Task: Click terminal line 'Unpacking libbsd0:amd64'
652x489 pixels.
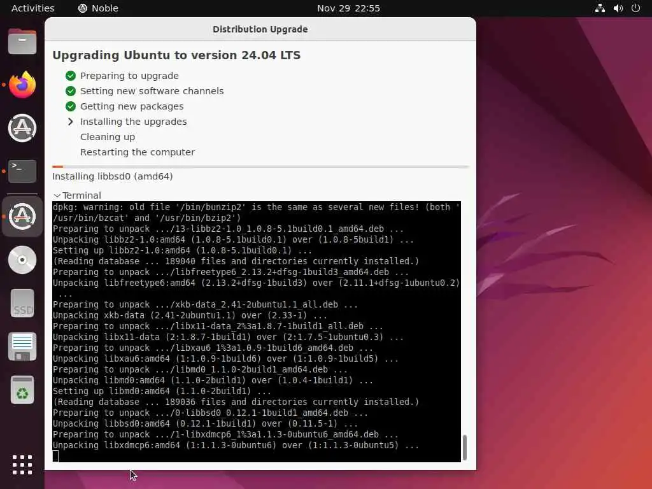Action: click(x=205, y=423)
